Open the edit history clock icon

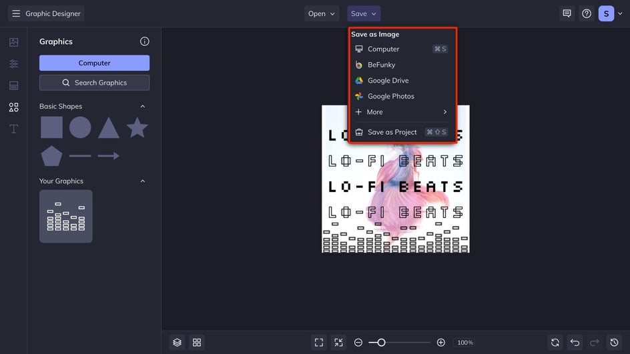(615, 343)
